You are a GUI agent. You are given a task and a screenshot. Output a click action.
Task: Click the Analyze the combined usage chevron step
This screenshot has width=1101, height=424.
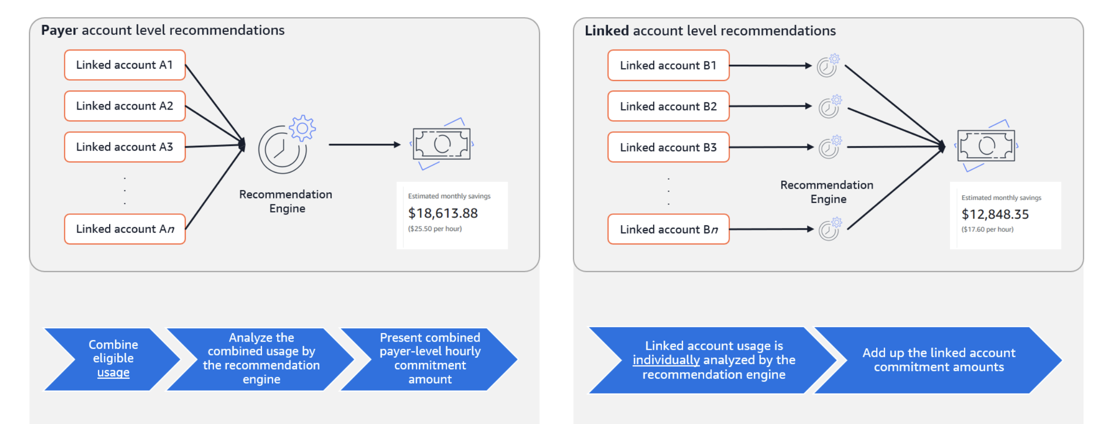[x=260, y=359]
